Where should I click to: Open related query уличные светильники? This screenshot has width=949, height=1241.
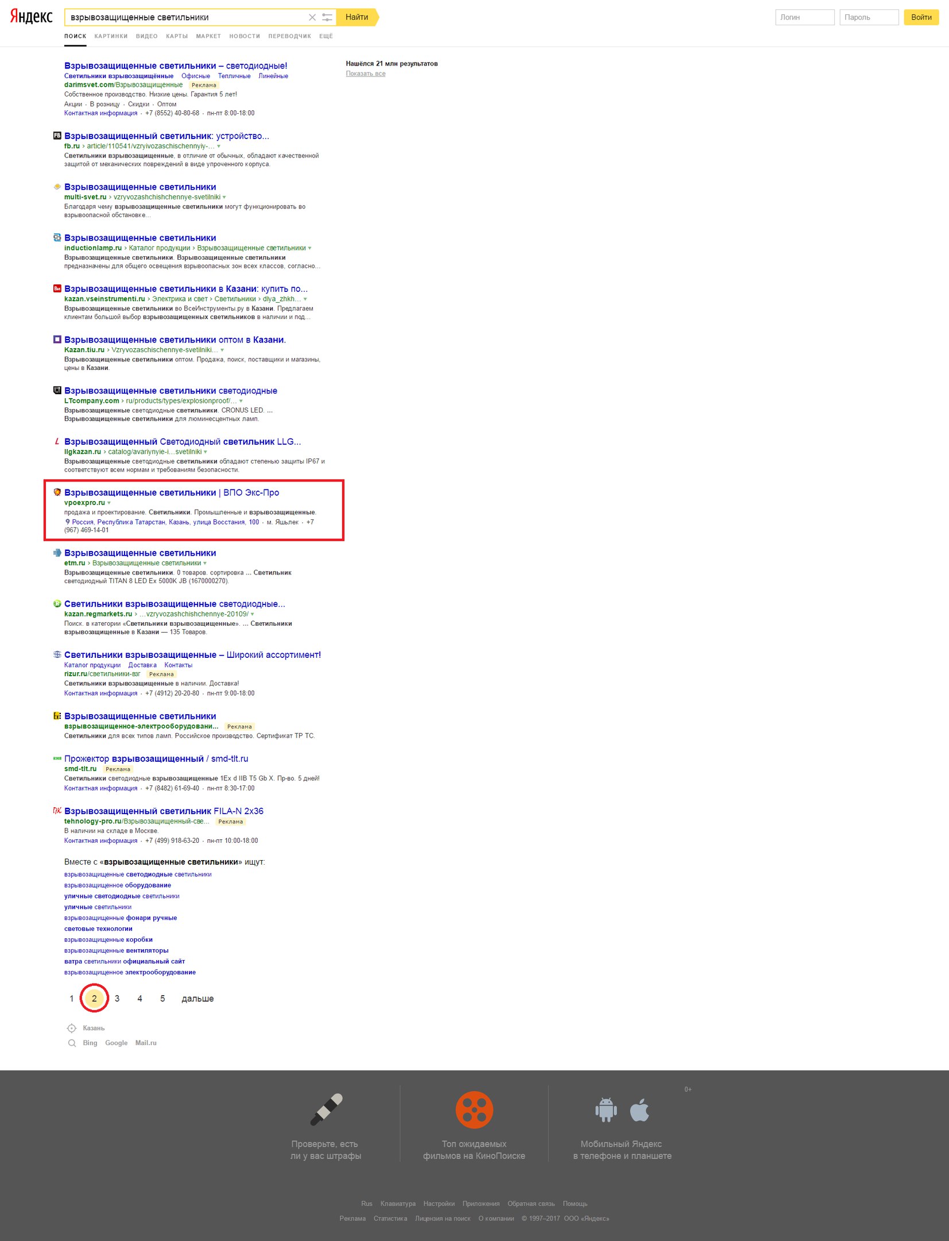tap(98, 907)
